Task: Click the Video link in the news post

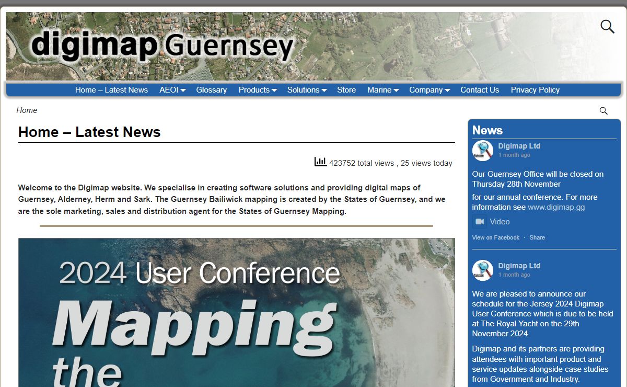Action: point(500,222)
